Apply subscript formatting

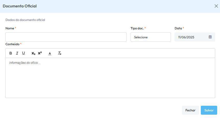tap(33, 53)
